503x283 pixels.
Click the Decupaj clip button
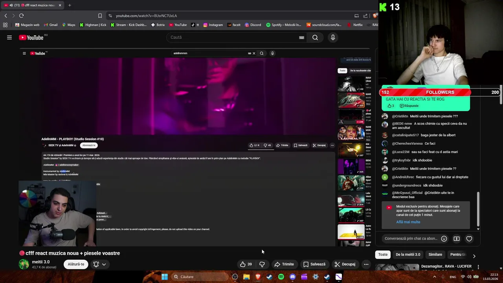point(345,264)
